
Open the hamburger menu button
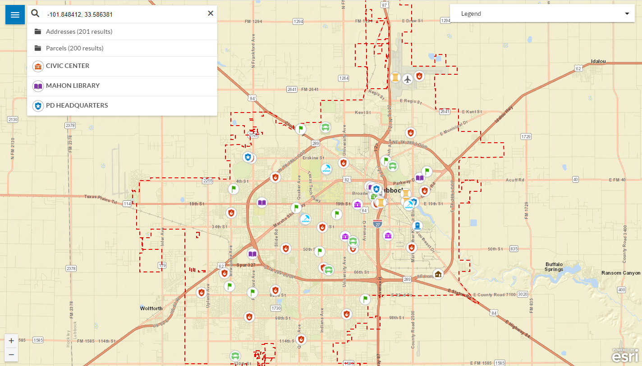15,15
